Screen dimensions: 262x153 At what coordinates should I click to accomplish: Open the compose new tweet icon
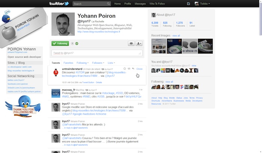[x=186, y=4]
